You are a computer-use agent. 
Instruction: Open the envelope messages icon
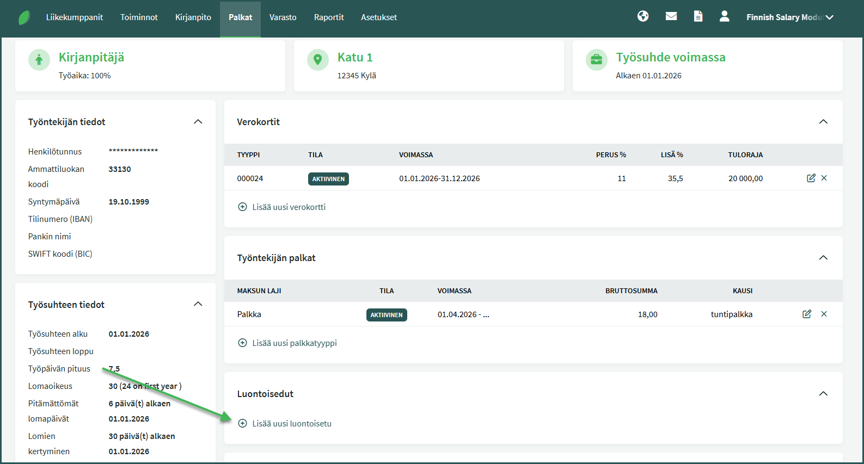coord(671,16)
